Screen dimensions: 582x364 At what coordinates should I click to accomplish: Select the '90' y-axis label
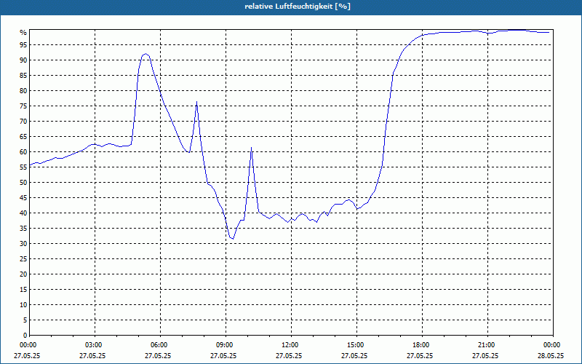tap(23, 60)
